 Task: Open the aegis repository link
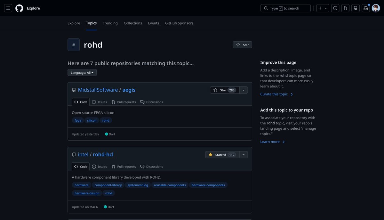point(129,90)
